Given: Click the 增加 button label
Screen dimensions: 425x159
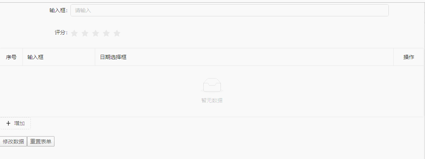Looking at the screenshot, I should [19, 124].
